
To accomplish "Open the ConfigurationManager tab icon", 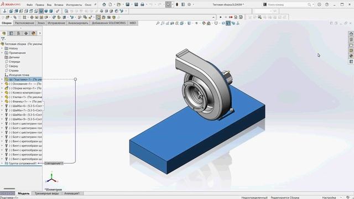I will click(x=18, y=33).
